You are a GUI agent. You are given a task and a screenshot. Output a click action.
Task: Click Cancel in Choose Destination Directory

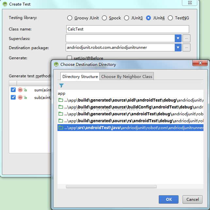(x=192, y=200)
